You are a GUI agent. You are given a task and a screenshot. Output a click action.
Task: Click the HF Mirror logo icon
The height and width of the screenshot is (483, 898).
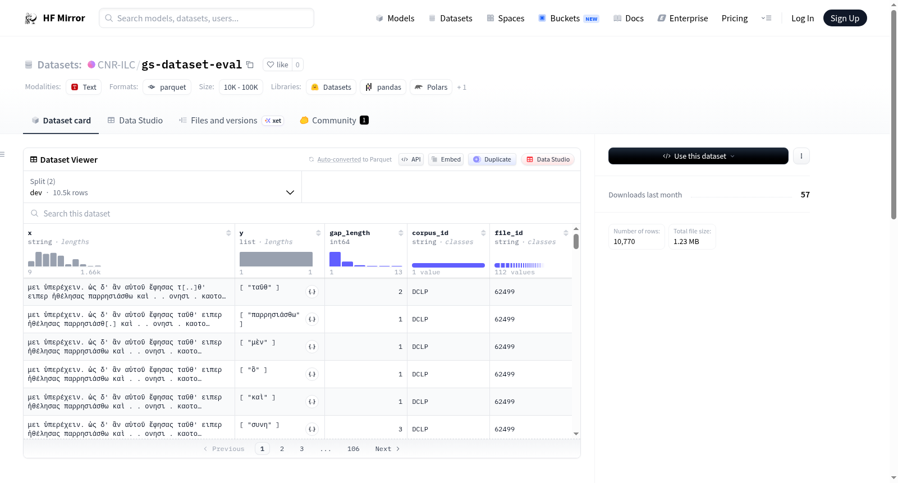pyautogui.click(x=31, y=19)
